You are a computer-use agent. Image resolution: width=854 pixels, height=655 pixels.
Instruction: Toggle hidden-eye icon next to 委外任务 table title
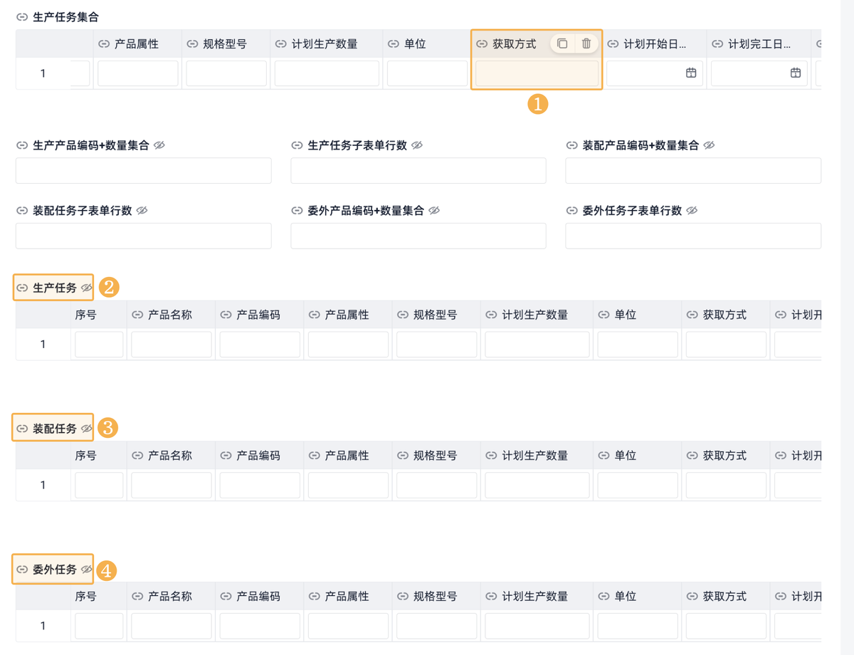point(87,570)
